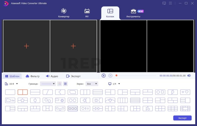Toggle the striped border pattern icon
Viewport: 197px width, 126px height.
[66, 84]
